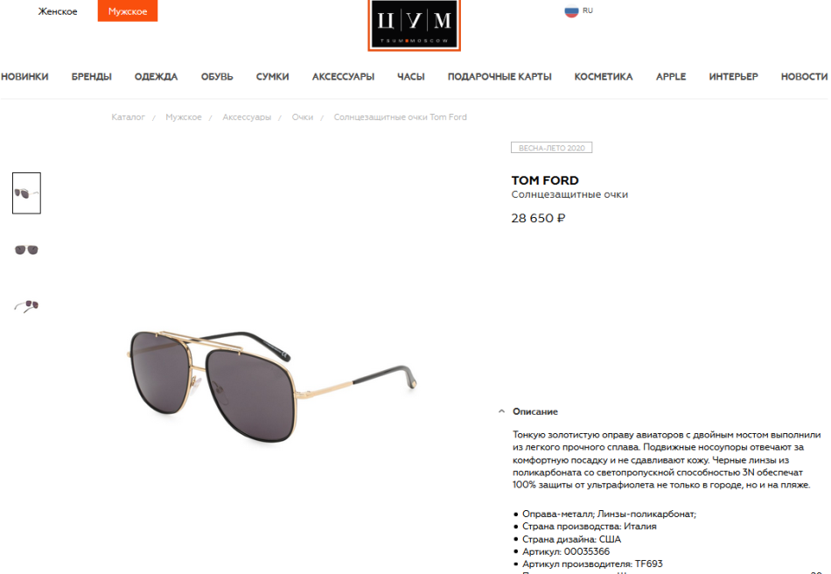This screenshot has height=574, width=831.
Task: Switch to the Мужское tab
Action: pos(128,10)
